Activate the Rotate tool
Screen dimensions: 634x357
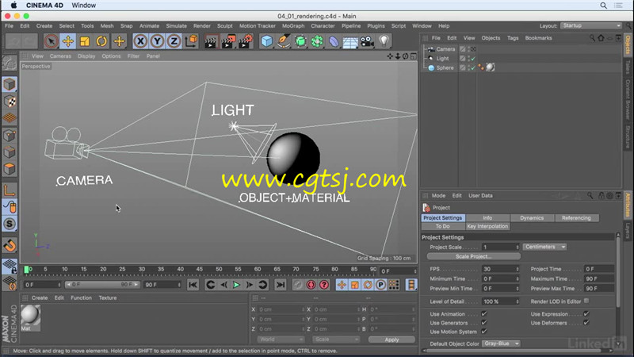click(101, 41)
